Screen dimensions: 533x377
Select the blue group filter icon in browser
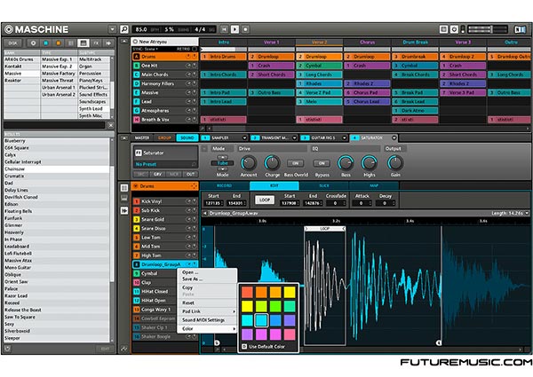tap(45, 43)
